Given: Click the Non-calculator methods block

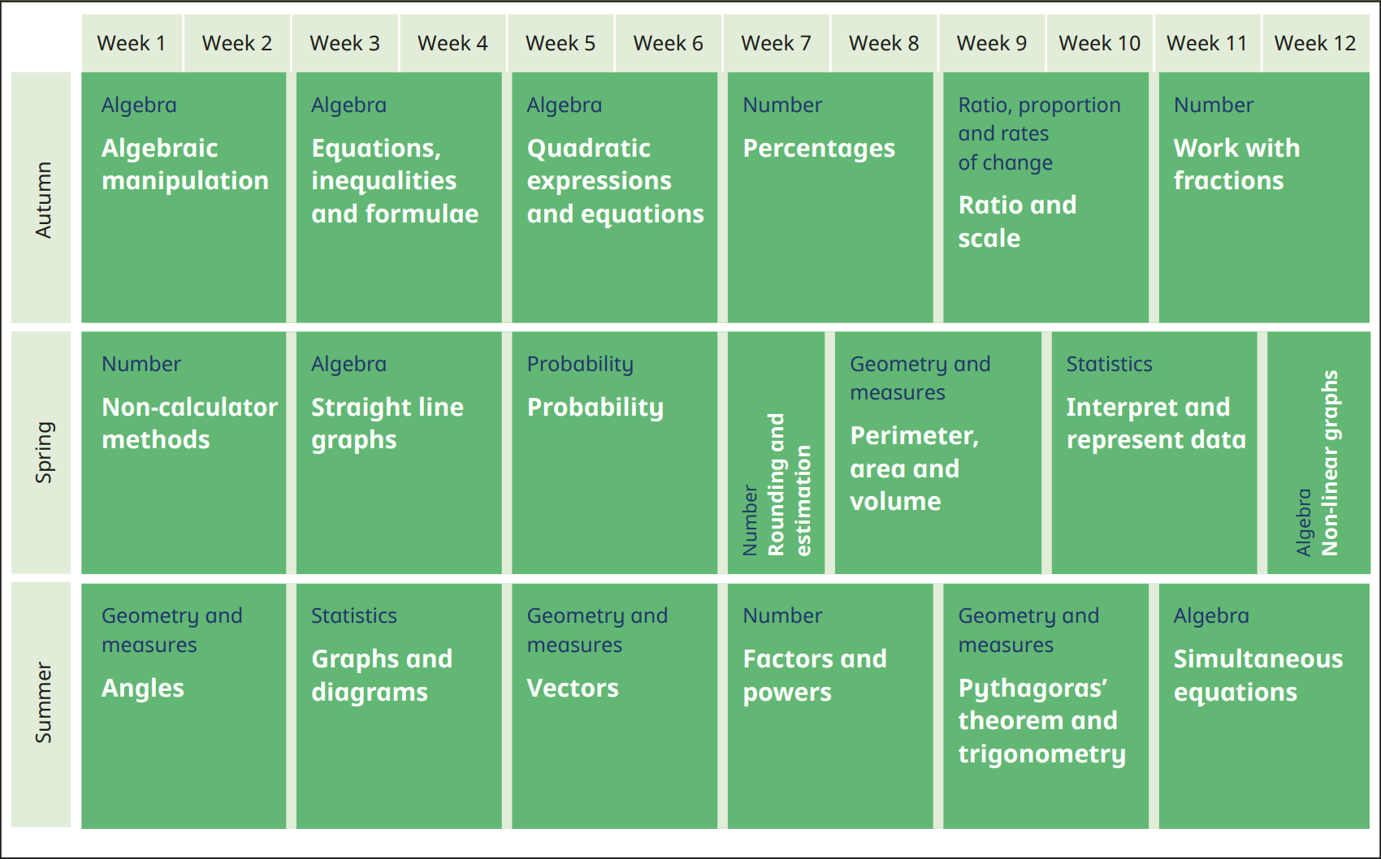Looking at the screenshot, I should [184, 452].
